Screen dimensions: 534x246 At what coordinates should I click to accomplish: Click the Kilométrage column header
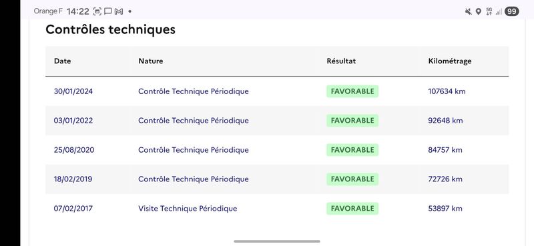(450, 61)
